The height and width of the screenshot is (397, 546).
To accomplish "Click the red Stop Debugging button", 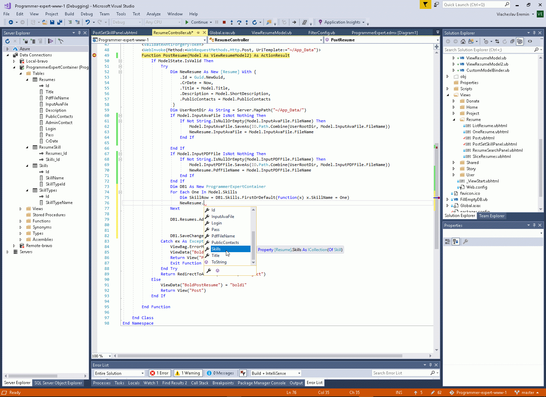I will (224, 22).
